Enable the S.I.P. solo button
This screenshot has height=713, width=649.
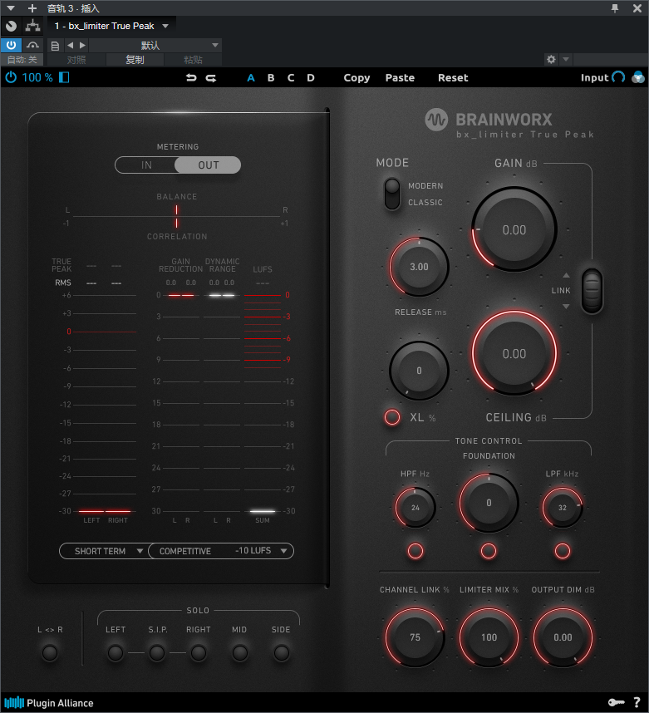[x=157, y=652]
